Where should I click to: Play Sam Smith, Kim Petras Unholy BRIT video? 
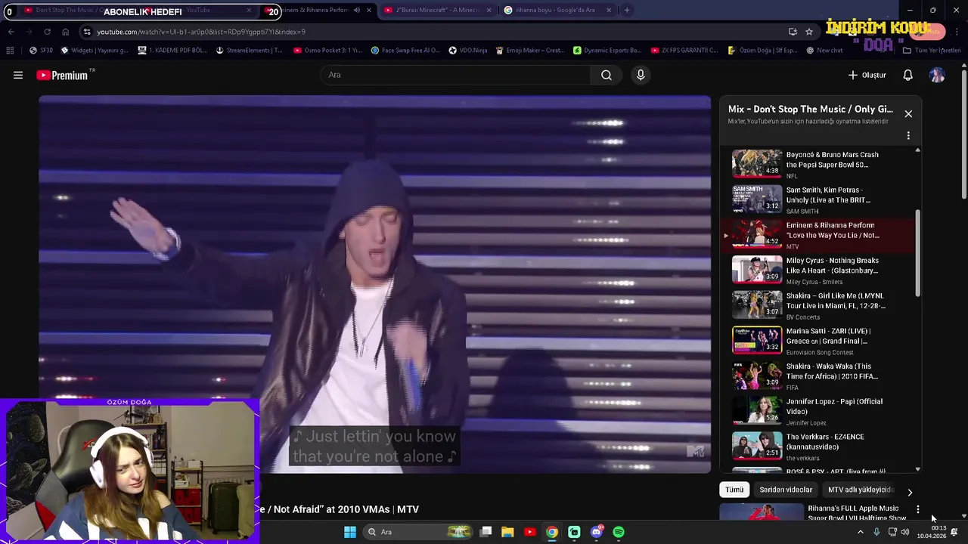pos(820,199)
